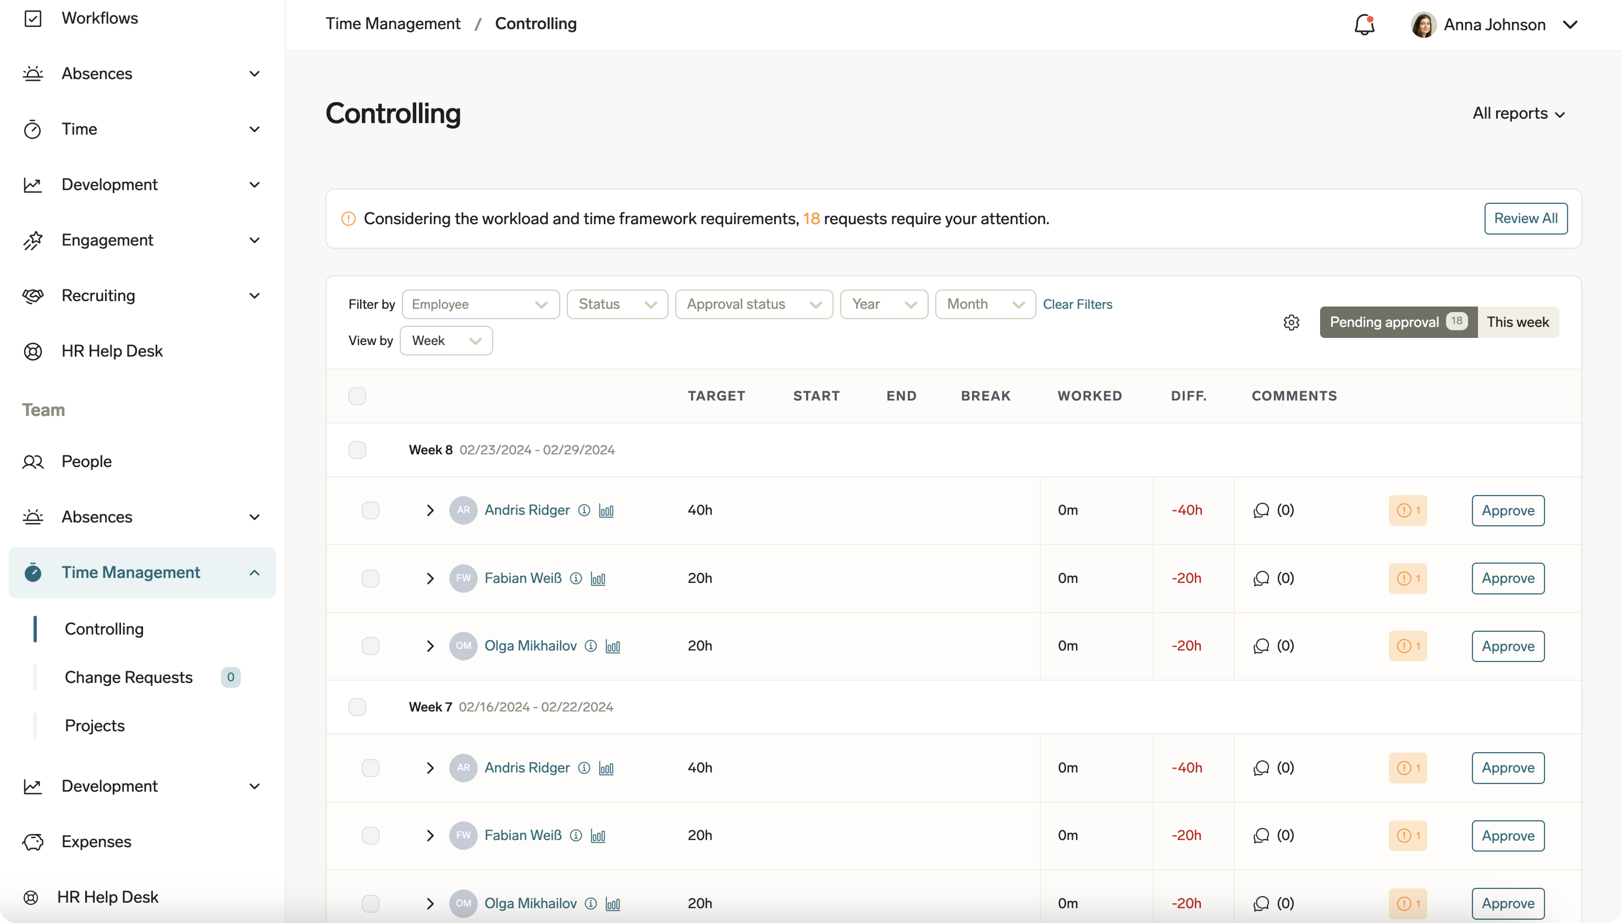The height and width of the screenshot is (923, 1622).
Task: Open the All reports selector
Action: [1519, 113]
